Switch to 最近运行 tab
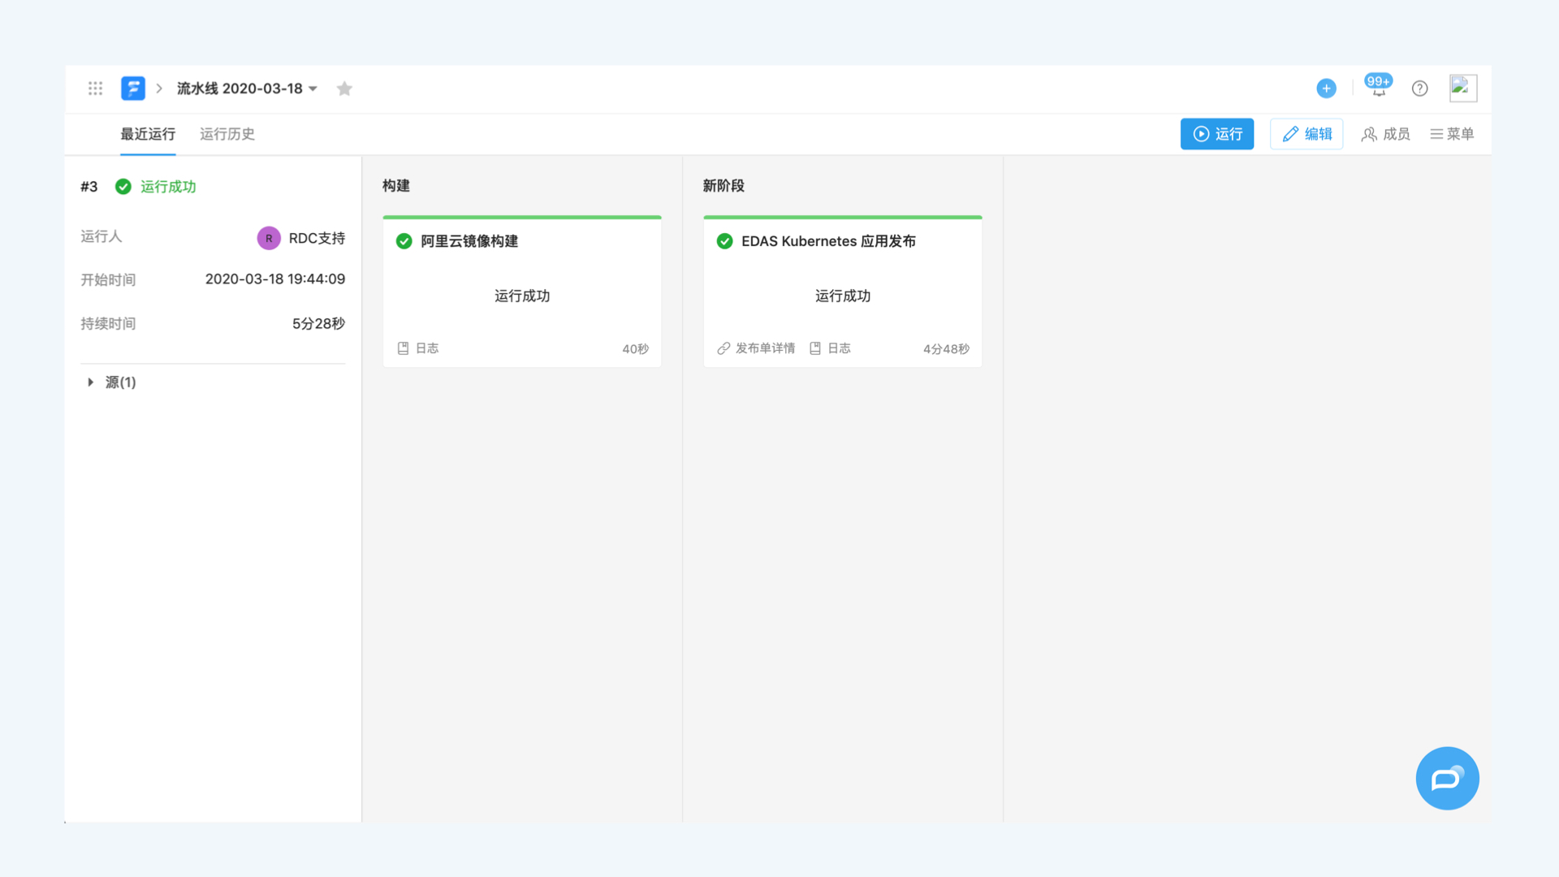The height and width of the screenshot is (877, 1559). (x=148, y=134)
